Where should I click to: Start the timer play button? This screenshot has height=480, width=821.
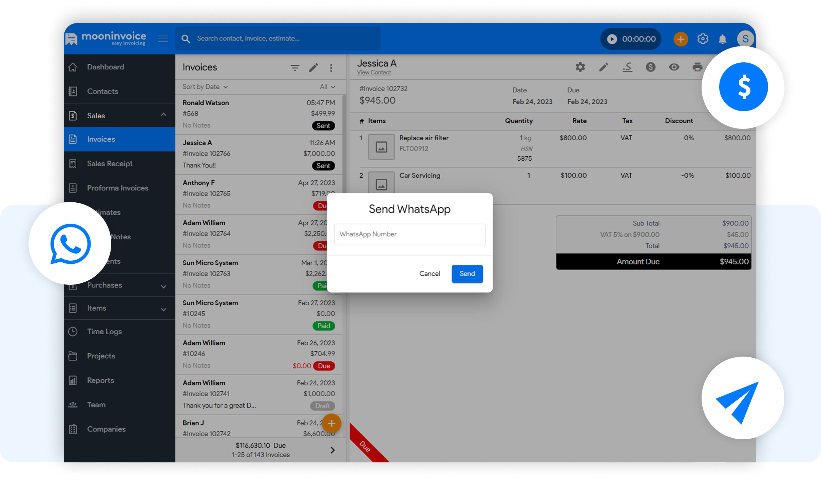pos(612,39)
